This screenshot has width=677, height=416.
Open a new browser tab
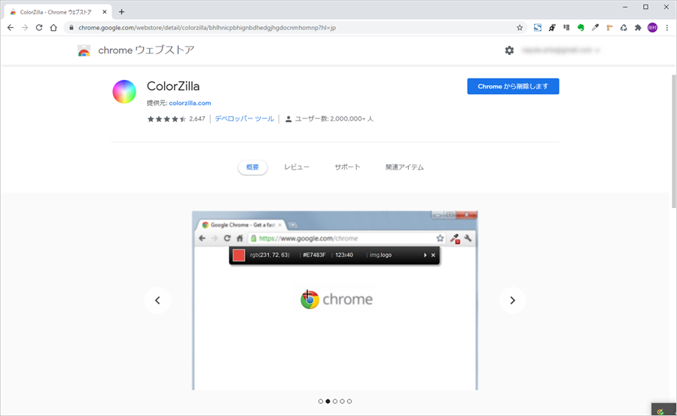121,12
